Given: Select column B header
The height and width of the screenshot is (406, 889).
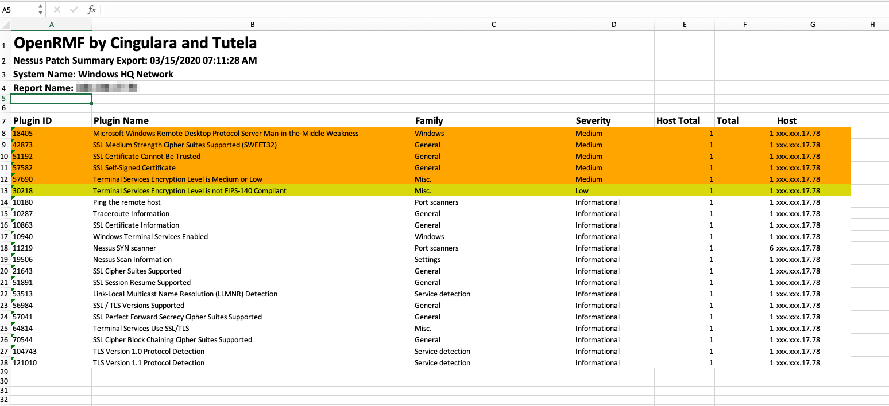Looking at the screenshot, I should pos(252,25).
